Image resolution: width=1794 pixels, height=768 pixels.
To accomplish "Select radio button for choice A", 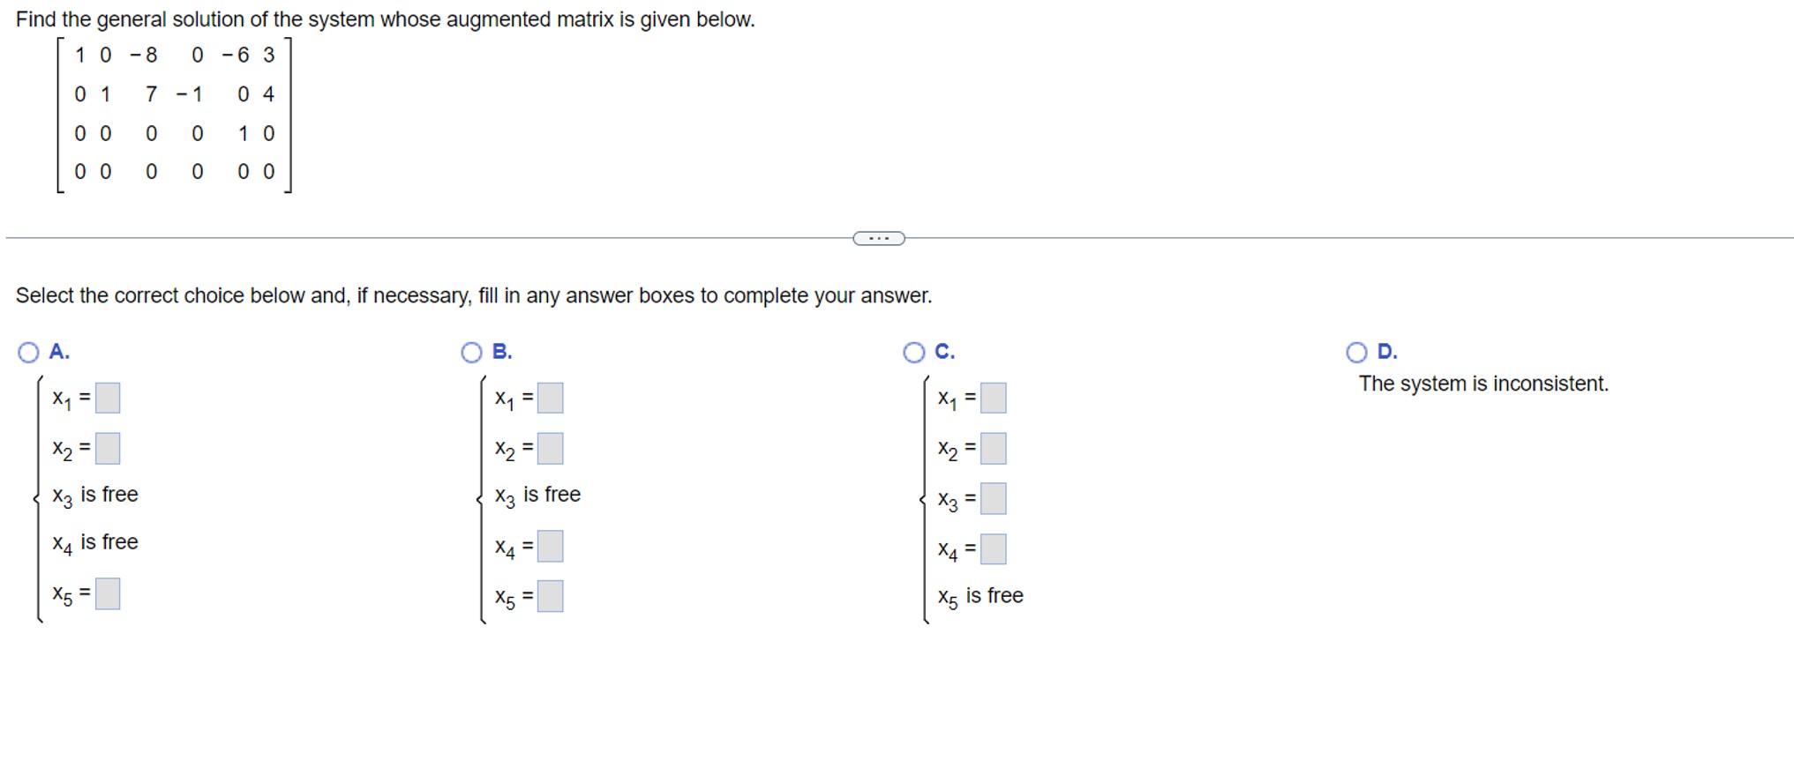I will (x=28, y=351).
